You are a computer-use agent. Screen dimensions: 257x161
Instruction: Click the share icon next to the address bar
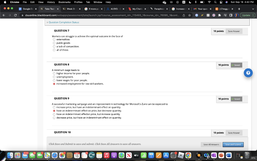(184, 15)
